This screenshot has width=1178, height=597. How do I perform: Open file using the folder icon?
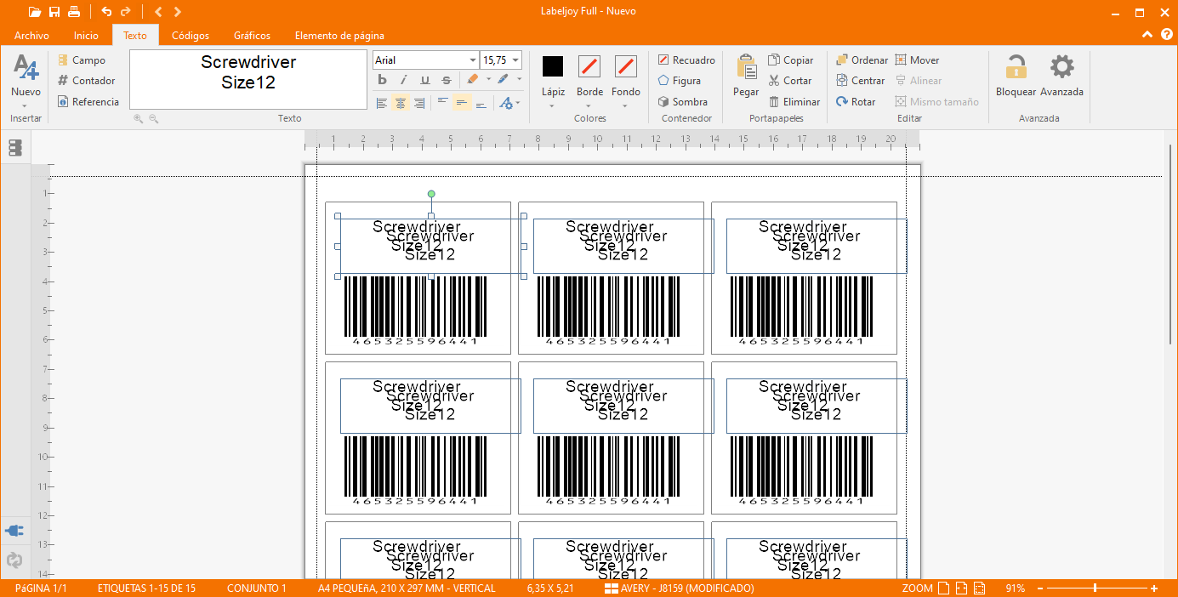click(x=35, y=12)
